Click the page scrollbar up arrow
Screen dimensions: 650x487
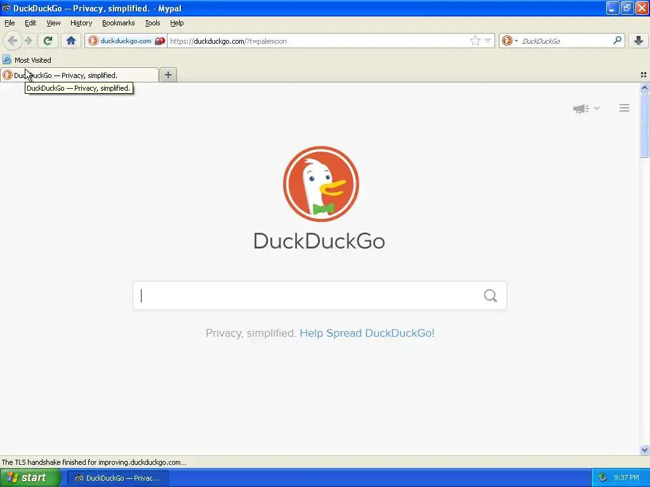(x=644, y=88)
